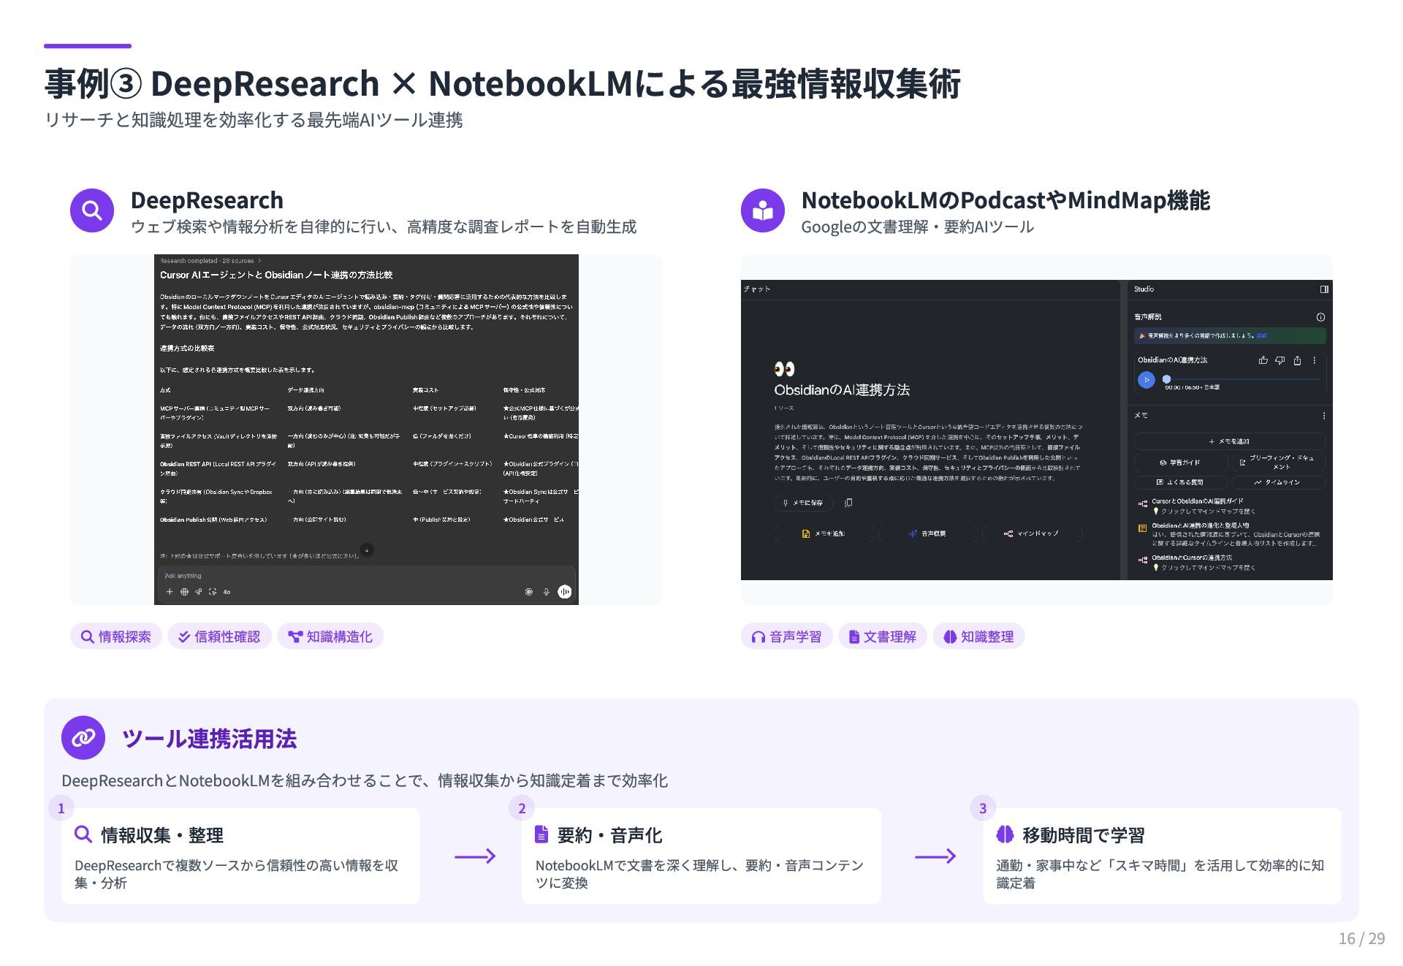Click the 連携方式の比較表 heading in ChatGPT report
Screen dimensions: 1403x966
pyautogui.click(x=187, y=349)
